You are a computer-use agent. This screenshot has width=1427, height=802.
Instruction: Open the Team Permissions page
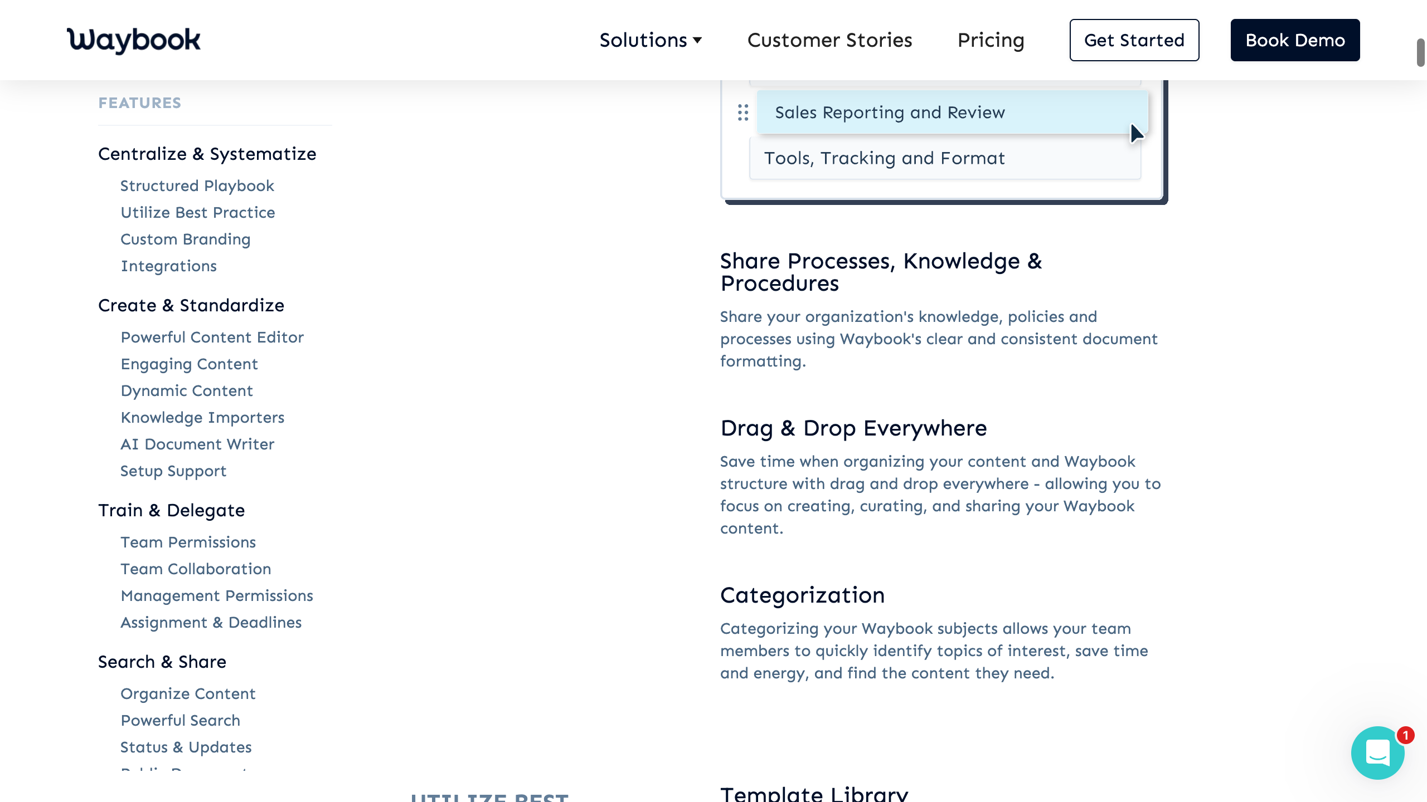188,542
